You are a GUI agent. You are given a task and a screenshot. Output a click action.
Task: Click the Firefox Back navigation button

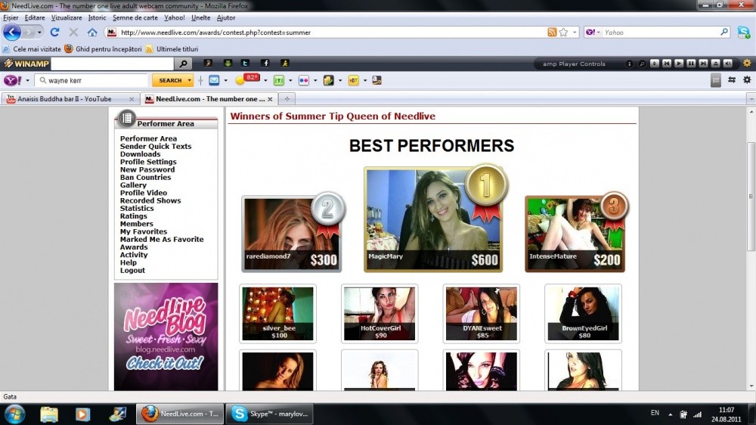tap(12, 33)
